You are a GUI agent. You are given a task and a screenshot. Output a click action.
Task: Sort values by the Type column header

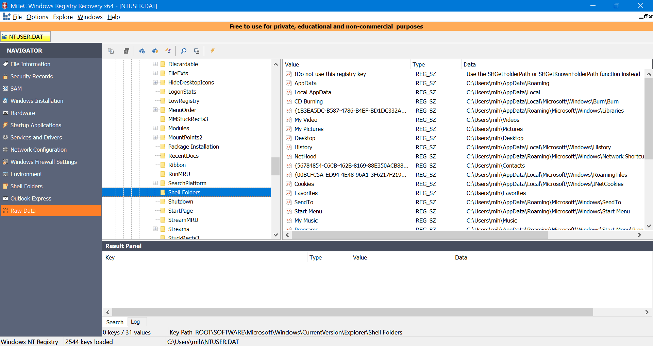[x=436, y=64]
